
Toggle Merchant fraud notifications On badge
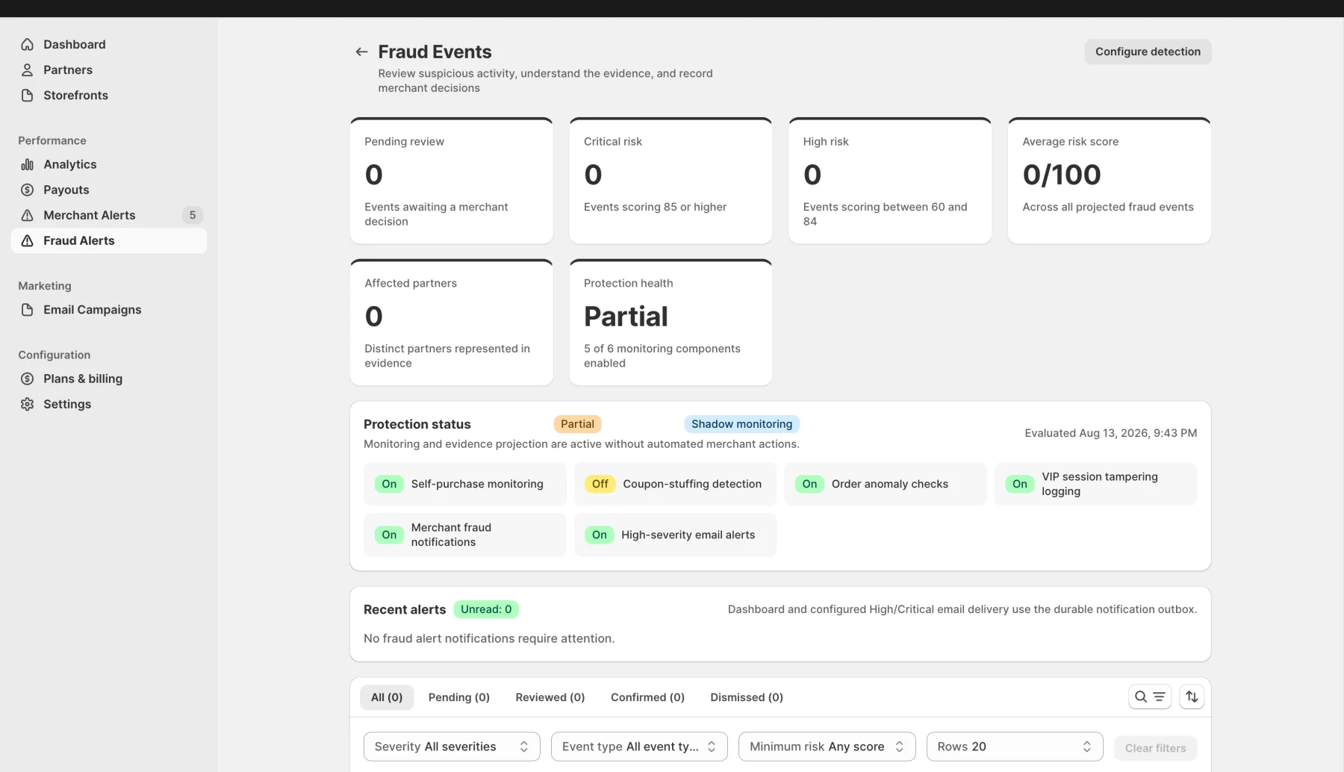point(389,535)
